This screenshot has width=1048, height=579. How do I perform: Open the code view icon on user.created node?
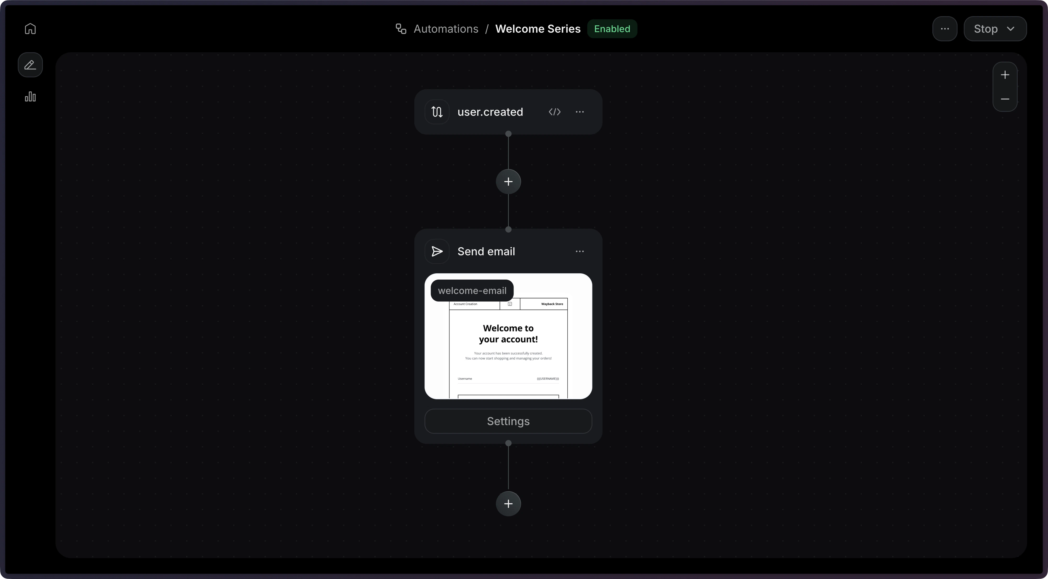point(555,112)
